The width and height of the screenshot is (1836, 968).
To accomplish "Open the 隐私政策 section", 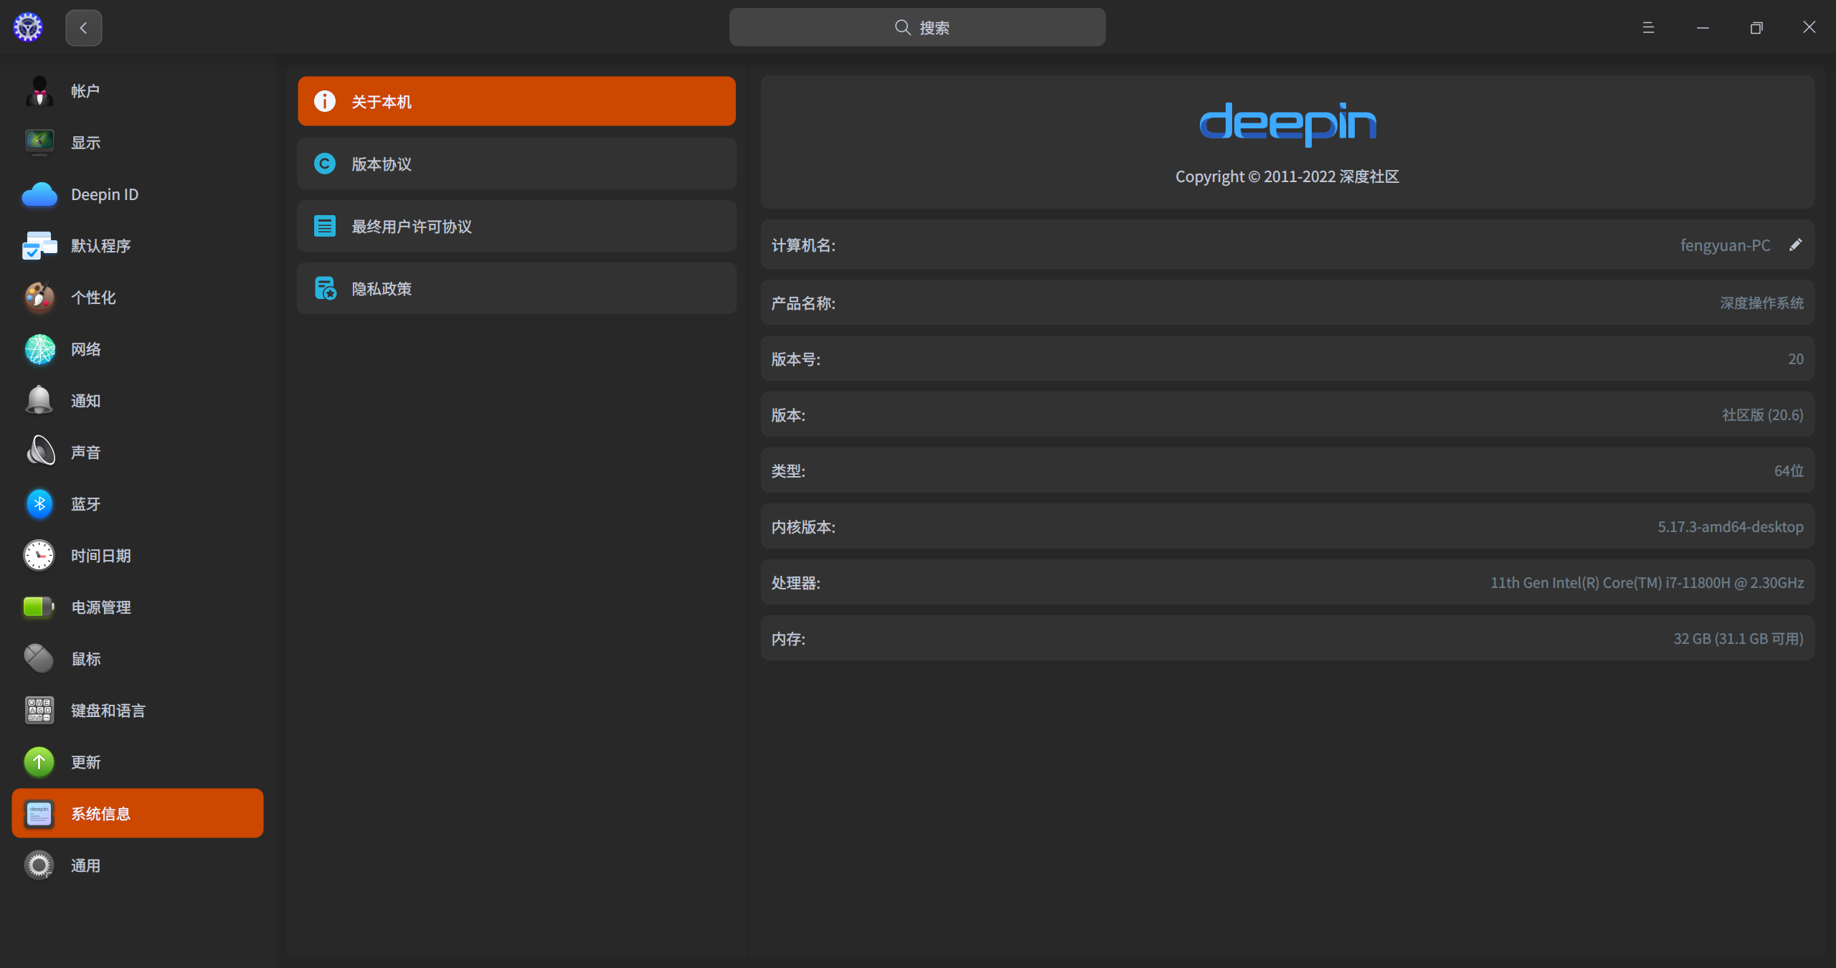I will (x=516, y=289).
